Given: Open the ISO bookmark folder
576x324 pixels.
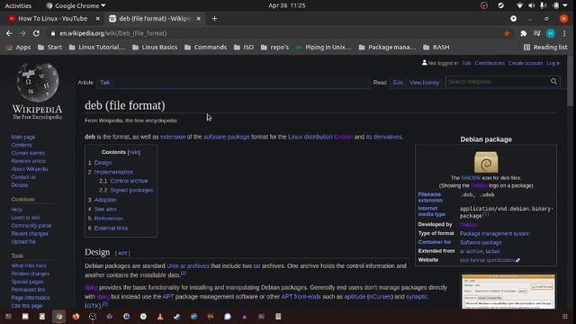Looking at the screenshot, I should point(244,47).
